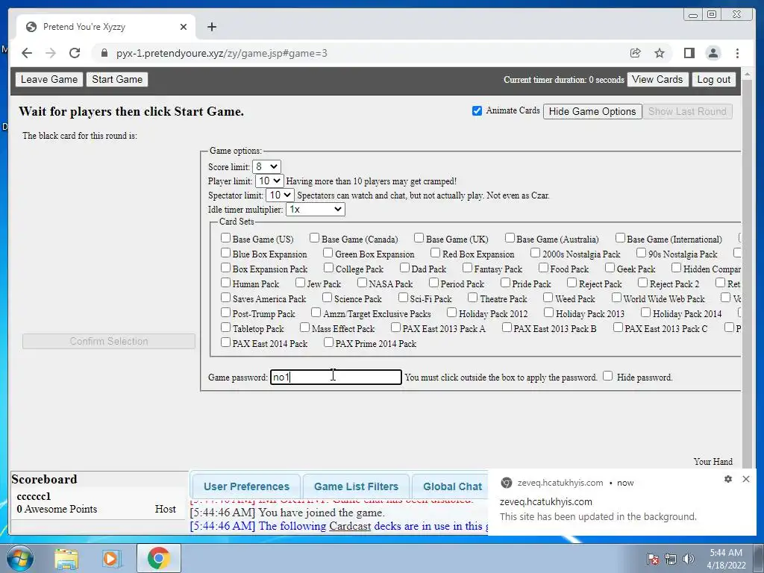Viewport: 764px width, 573px height.
Task: Select the Tabletop Pack checkbox
Action: [x=225, y=328]
